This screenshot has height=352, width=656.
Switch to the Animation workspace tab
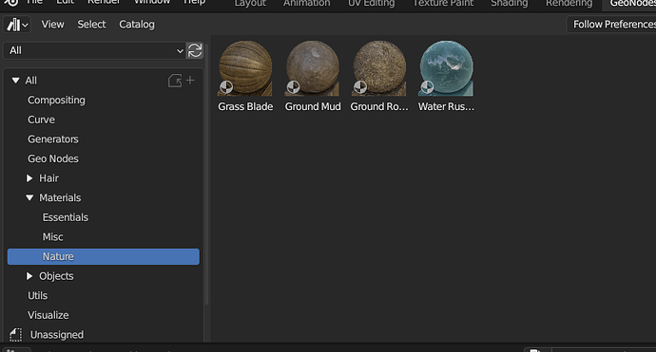click(x=307, y=4)
